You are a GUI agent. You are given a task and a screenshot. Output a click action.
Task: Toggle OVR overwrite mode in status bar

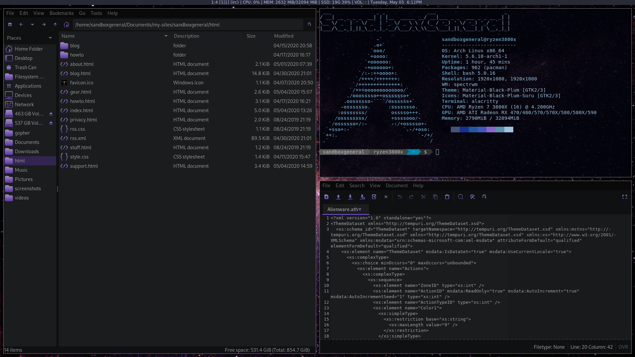click(x=623, y=347)
